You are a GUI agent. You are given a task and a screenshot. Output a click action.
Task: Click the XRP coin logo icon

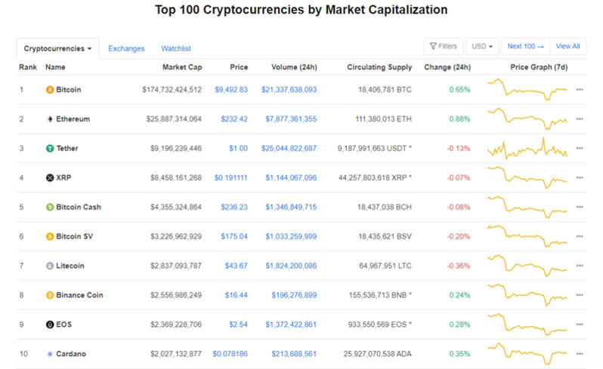[x=50, y=178]
